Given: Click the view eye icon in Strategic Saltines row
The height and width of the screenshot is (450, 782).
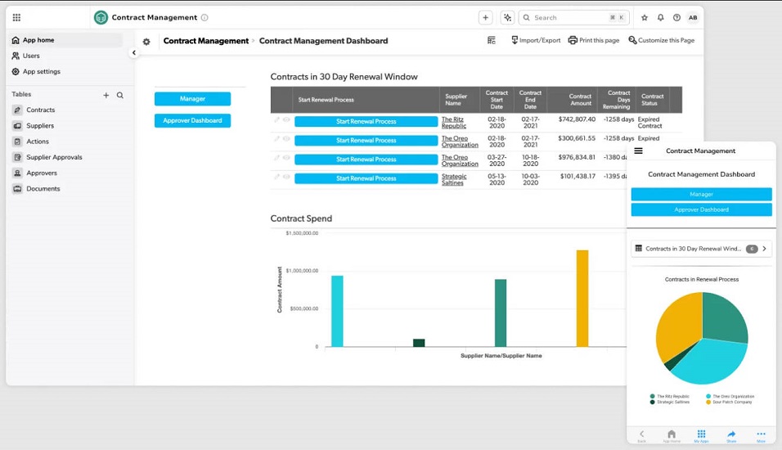Looking at the screenshot, I should coord(286,177).
